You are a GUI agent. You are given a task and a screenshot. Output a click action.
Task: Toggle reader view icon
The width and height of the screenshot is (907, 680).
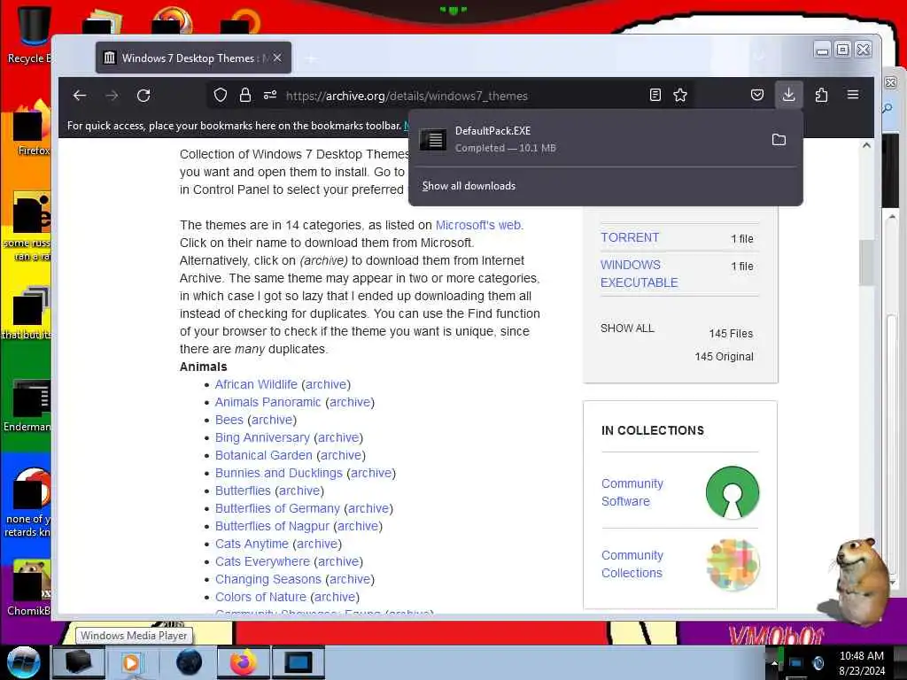(655, 96)
